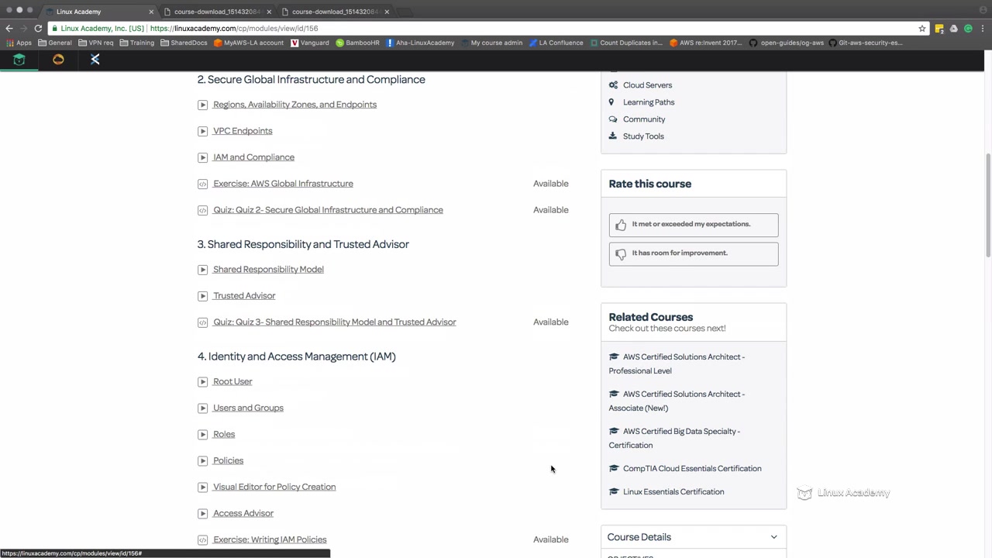Open the My course admin bookmark
The image size is (992, 558).
[x=492, y=43]
